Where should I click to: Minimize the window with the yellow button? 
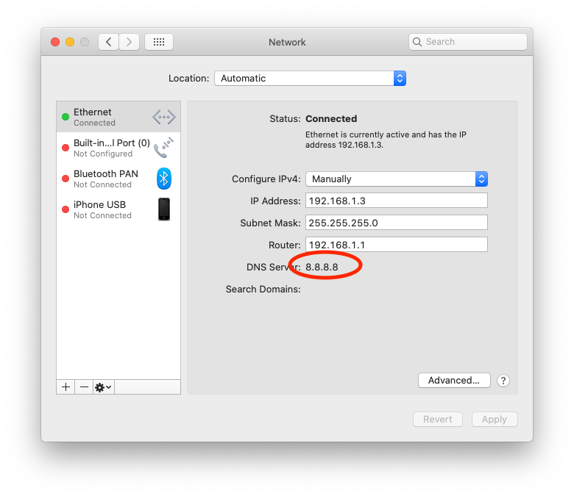click(70, 42)
